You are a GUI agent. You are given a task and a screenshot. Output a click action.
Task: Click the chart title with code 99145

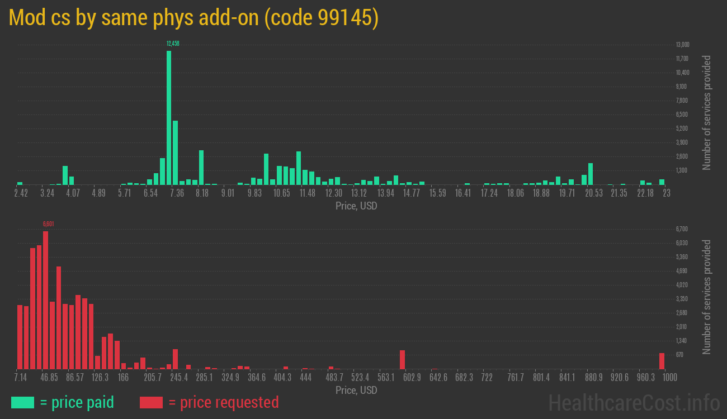[194, 18]
